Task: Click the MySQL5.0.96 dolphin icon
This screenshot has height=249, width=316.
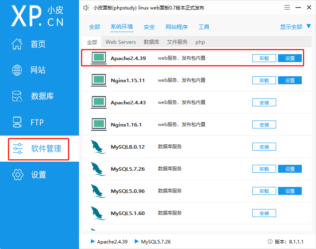Action: click(x=98, y=191)
